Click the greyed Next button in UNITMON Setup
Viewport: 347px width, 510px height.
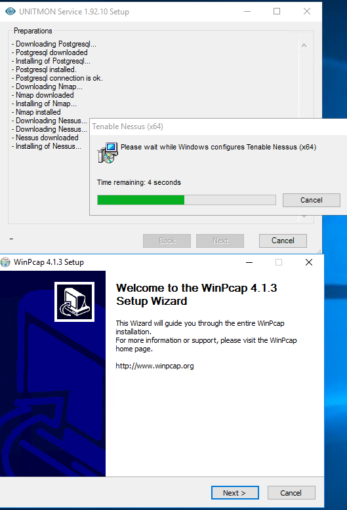(220, 241)
